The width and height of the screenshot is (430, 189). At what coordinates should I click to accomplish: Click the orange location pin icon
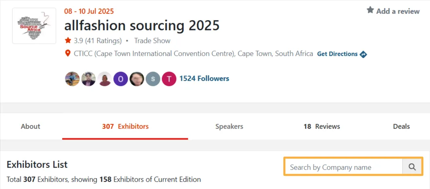pos(68,53)
